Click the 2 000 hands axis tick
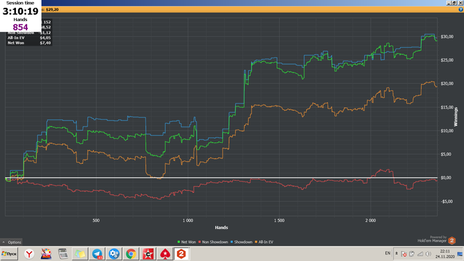464x261 pixels. click(370, 221)
